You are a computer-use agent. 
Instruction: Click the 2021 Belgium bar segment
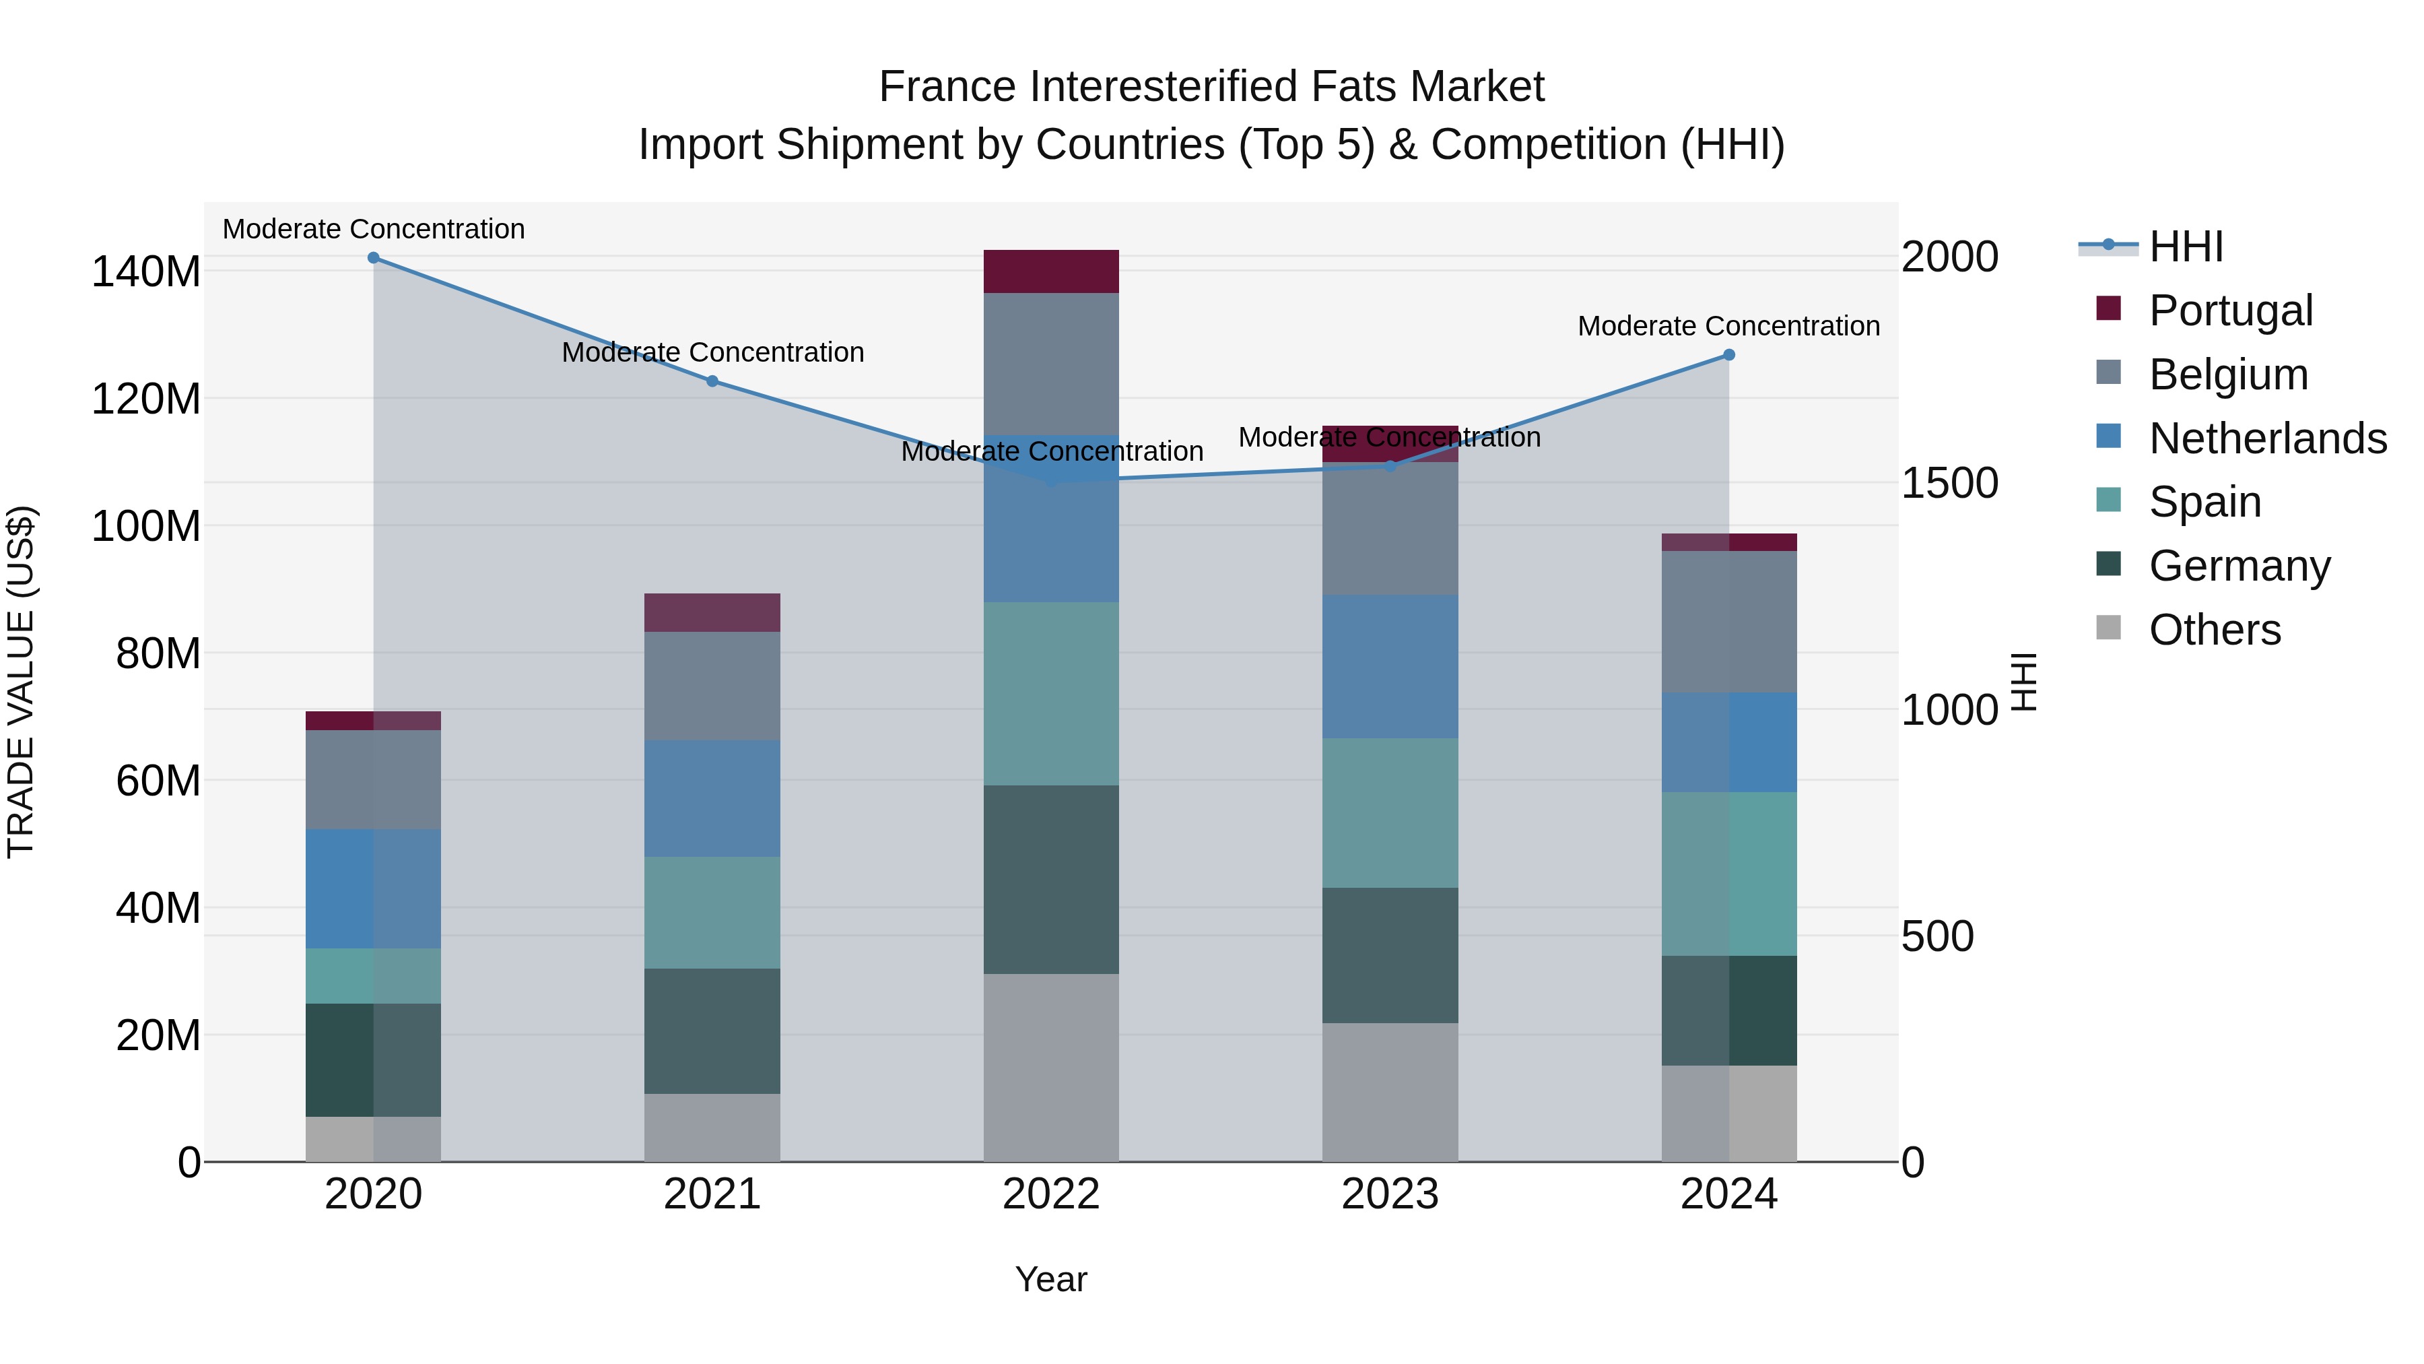(712, 686)
